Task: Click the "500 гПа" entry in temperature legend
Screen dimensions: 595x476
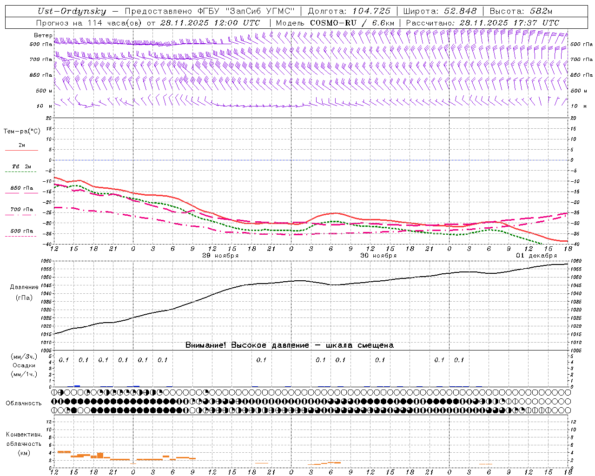Action: [x=21, y=231]
